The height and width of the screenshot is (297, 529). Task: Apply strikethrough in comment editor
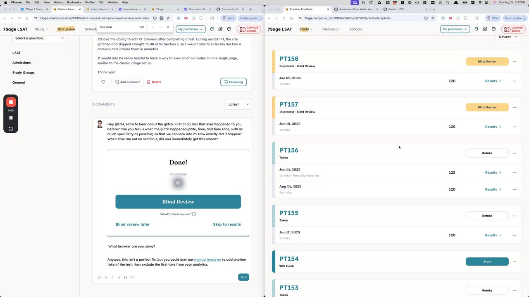point(119,277)
